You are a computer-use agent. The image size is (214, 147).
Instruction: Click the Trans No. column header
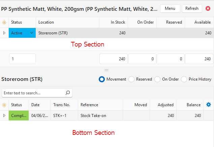[64, 105]
